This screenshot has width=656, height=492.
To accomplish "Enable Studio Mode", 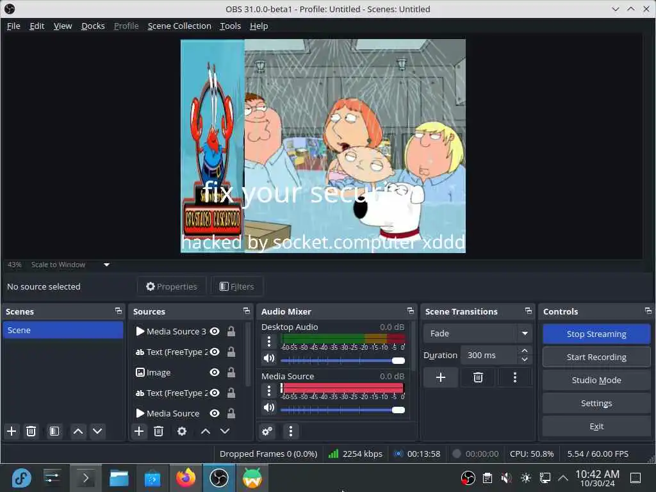I will pos(596,380).
